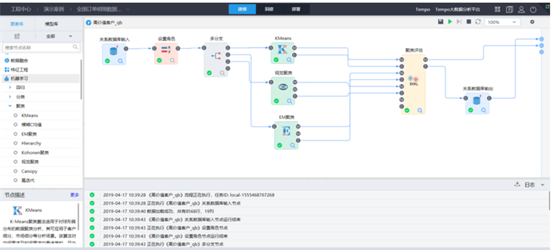Preview results magnifier on EM聚类 node
The image size is (552, 250).
click(x=293, y=145)
